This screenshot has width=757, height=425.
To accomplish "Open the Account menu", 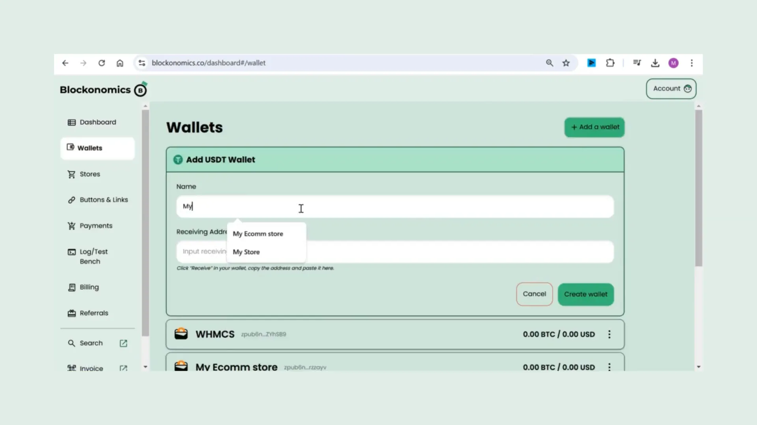I will tap(671, 88).
